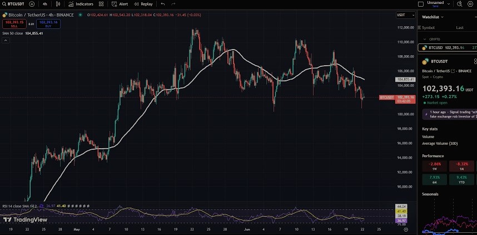Click the Average Volume (30D) row
Screen dimensions: 477x235
[x=440, y=144]
